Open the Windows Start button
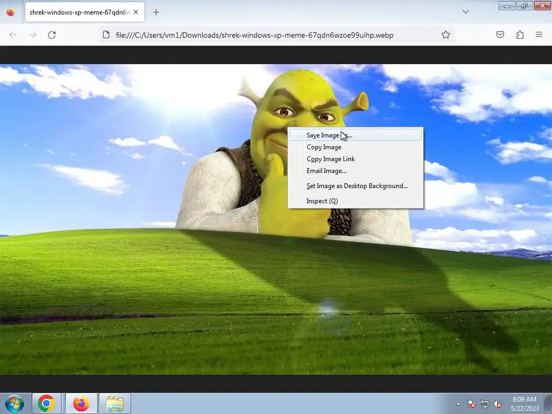The image size is (552, 414). (x=15, y=403)
